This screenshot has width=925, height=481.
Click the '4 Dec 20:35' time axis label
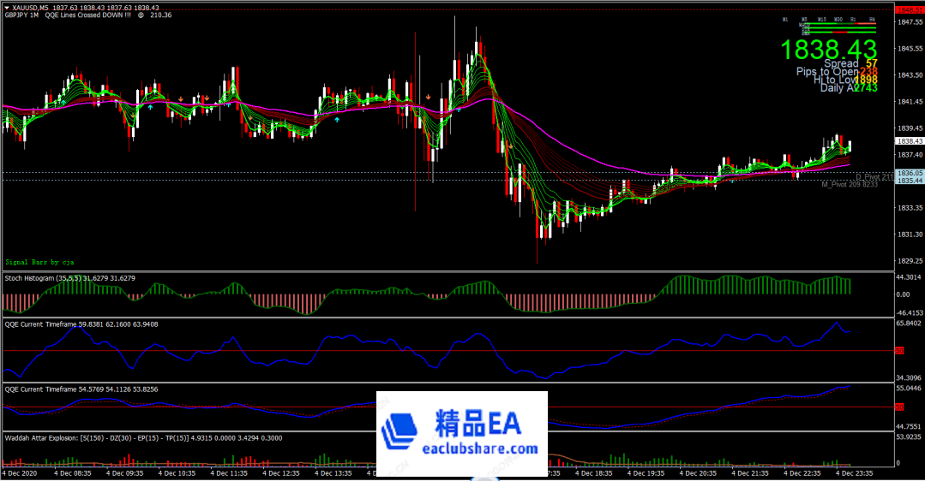click(698, 472)
